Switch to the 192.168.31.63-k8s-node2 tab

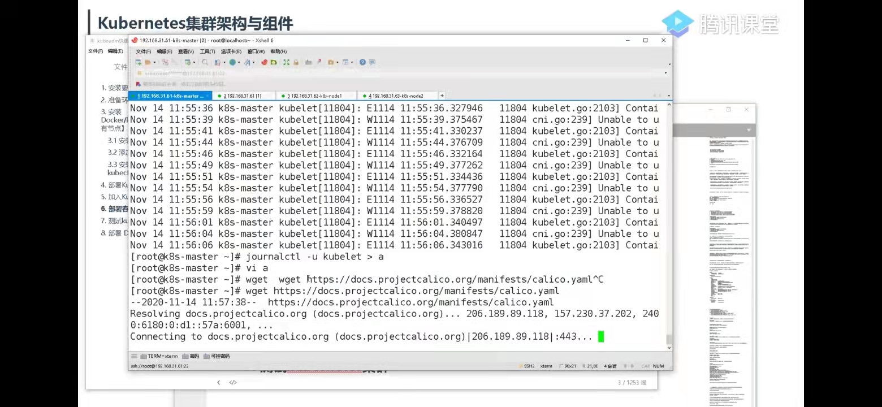coord(397,96)
